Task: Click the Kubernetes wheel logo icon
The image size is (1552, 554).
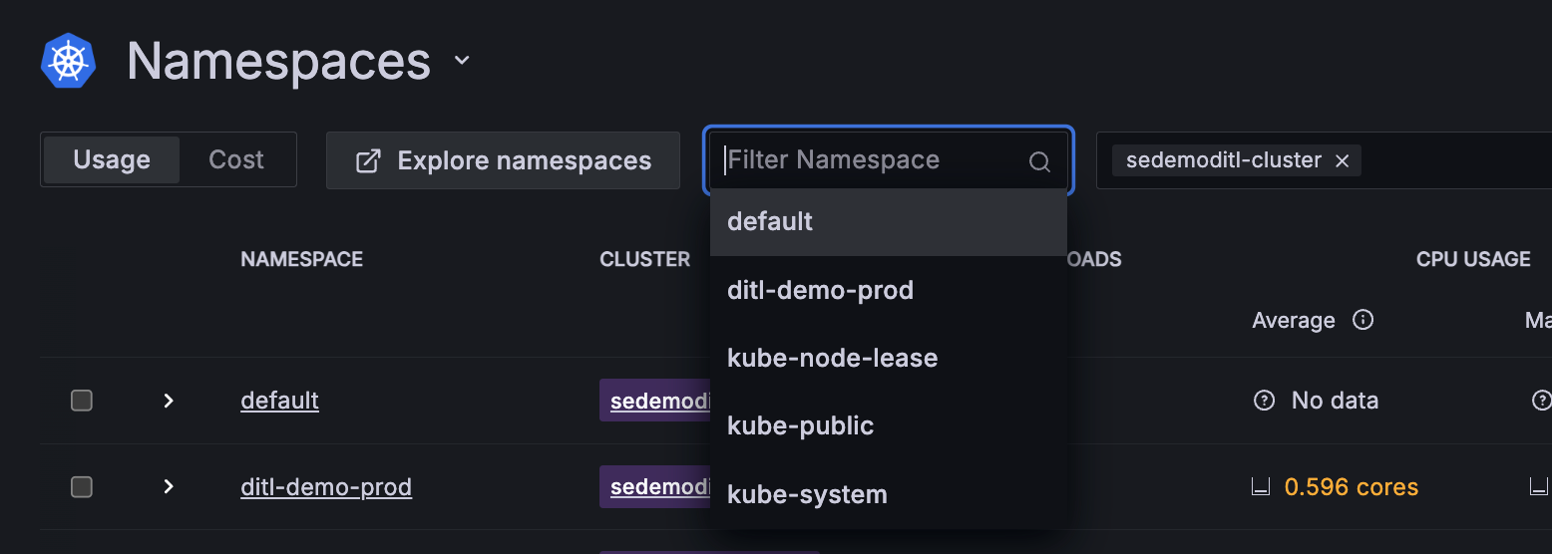Action: coord(68,61)
